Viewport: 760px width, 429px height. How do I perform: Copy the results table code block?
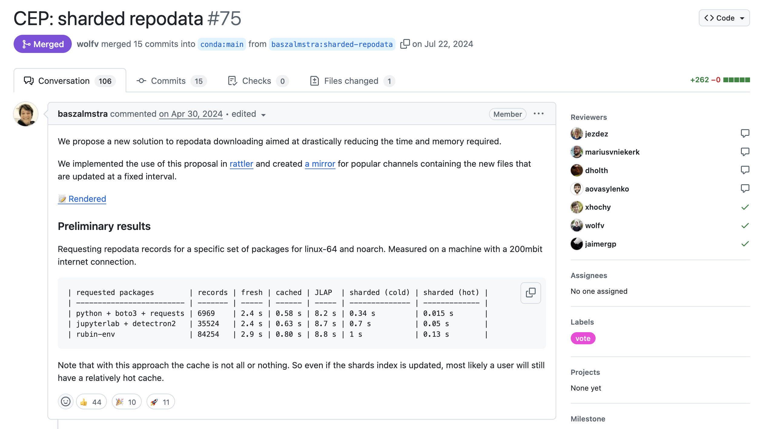point(530,293)
